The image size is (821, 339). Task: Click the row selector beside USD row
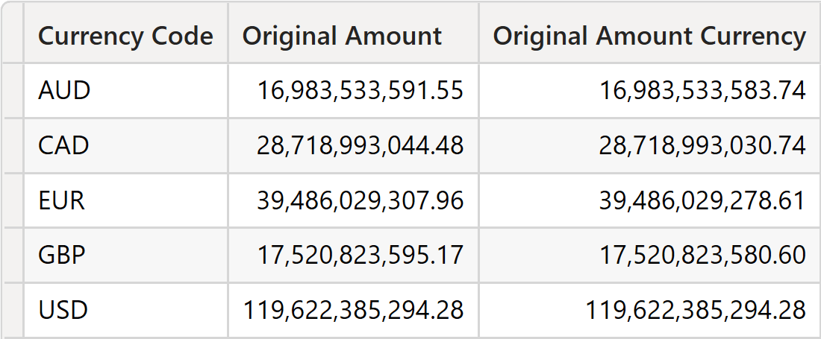tap(13, 310)
